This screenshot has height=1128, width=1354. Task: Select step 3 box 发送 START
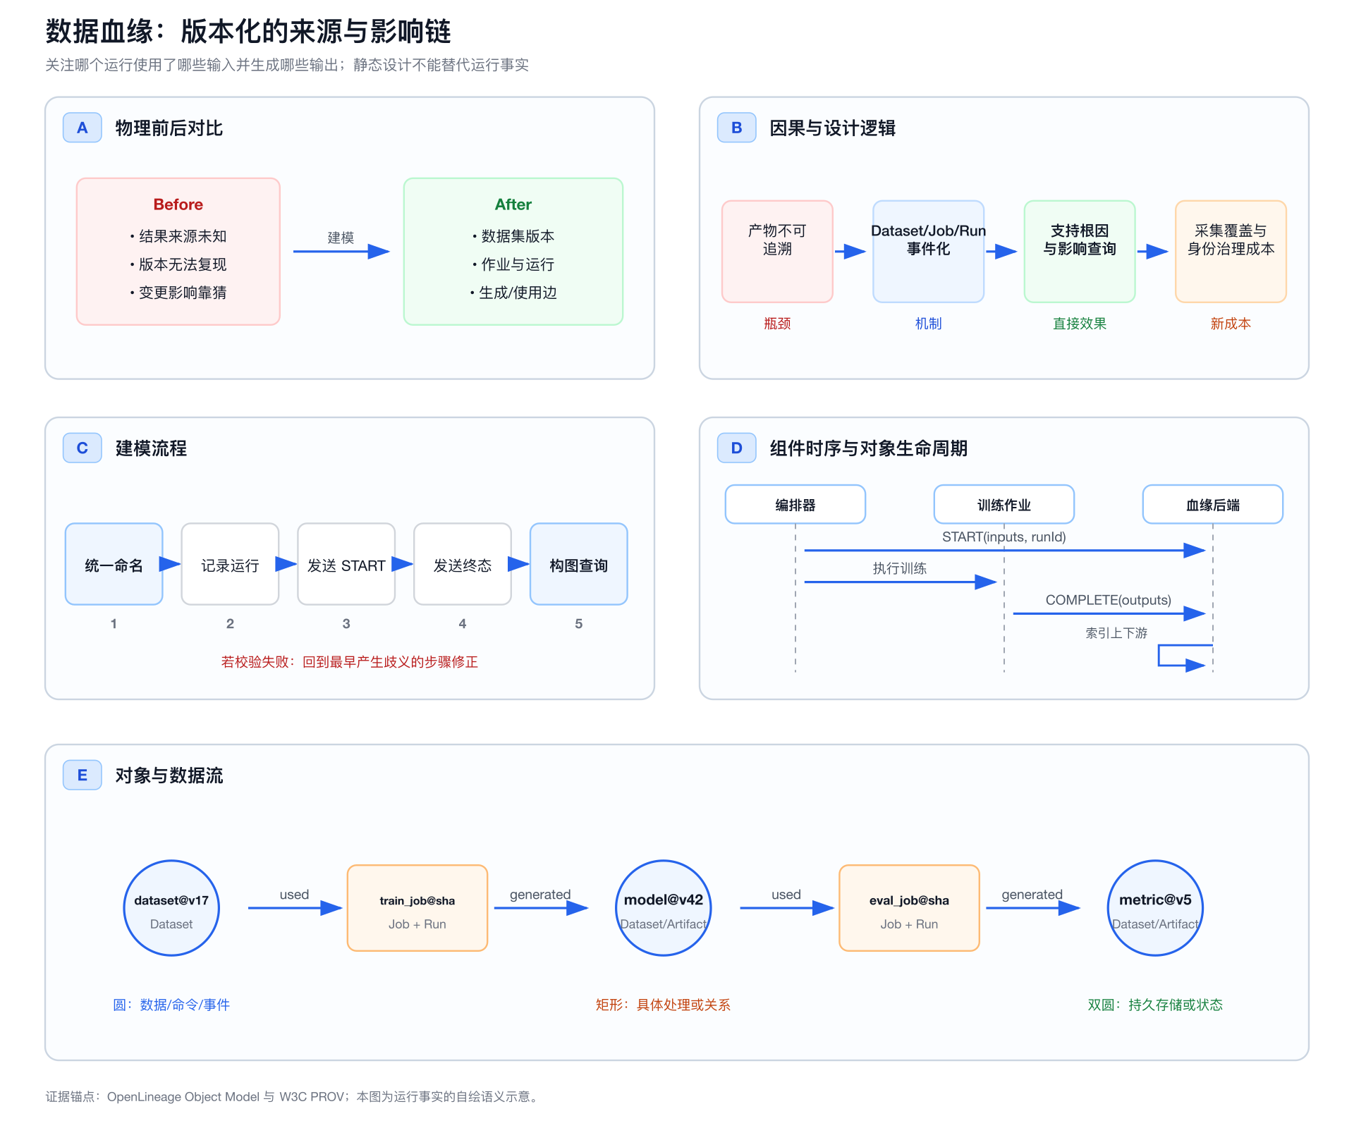346,564
